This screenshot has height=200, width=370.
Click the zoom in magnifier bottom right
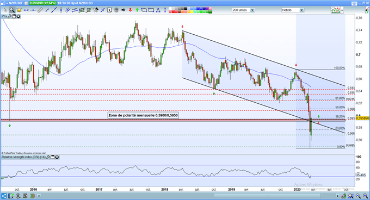tap(365, 196)
